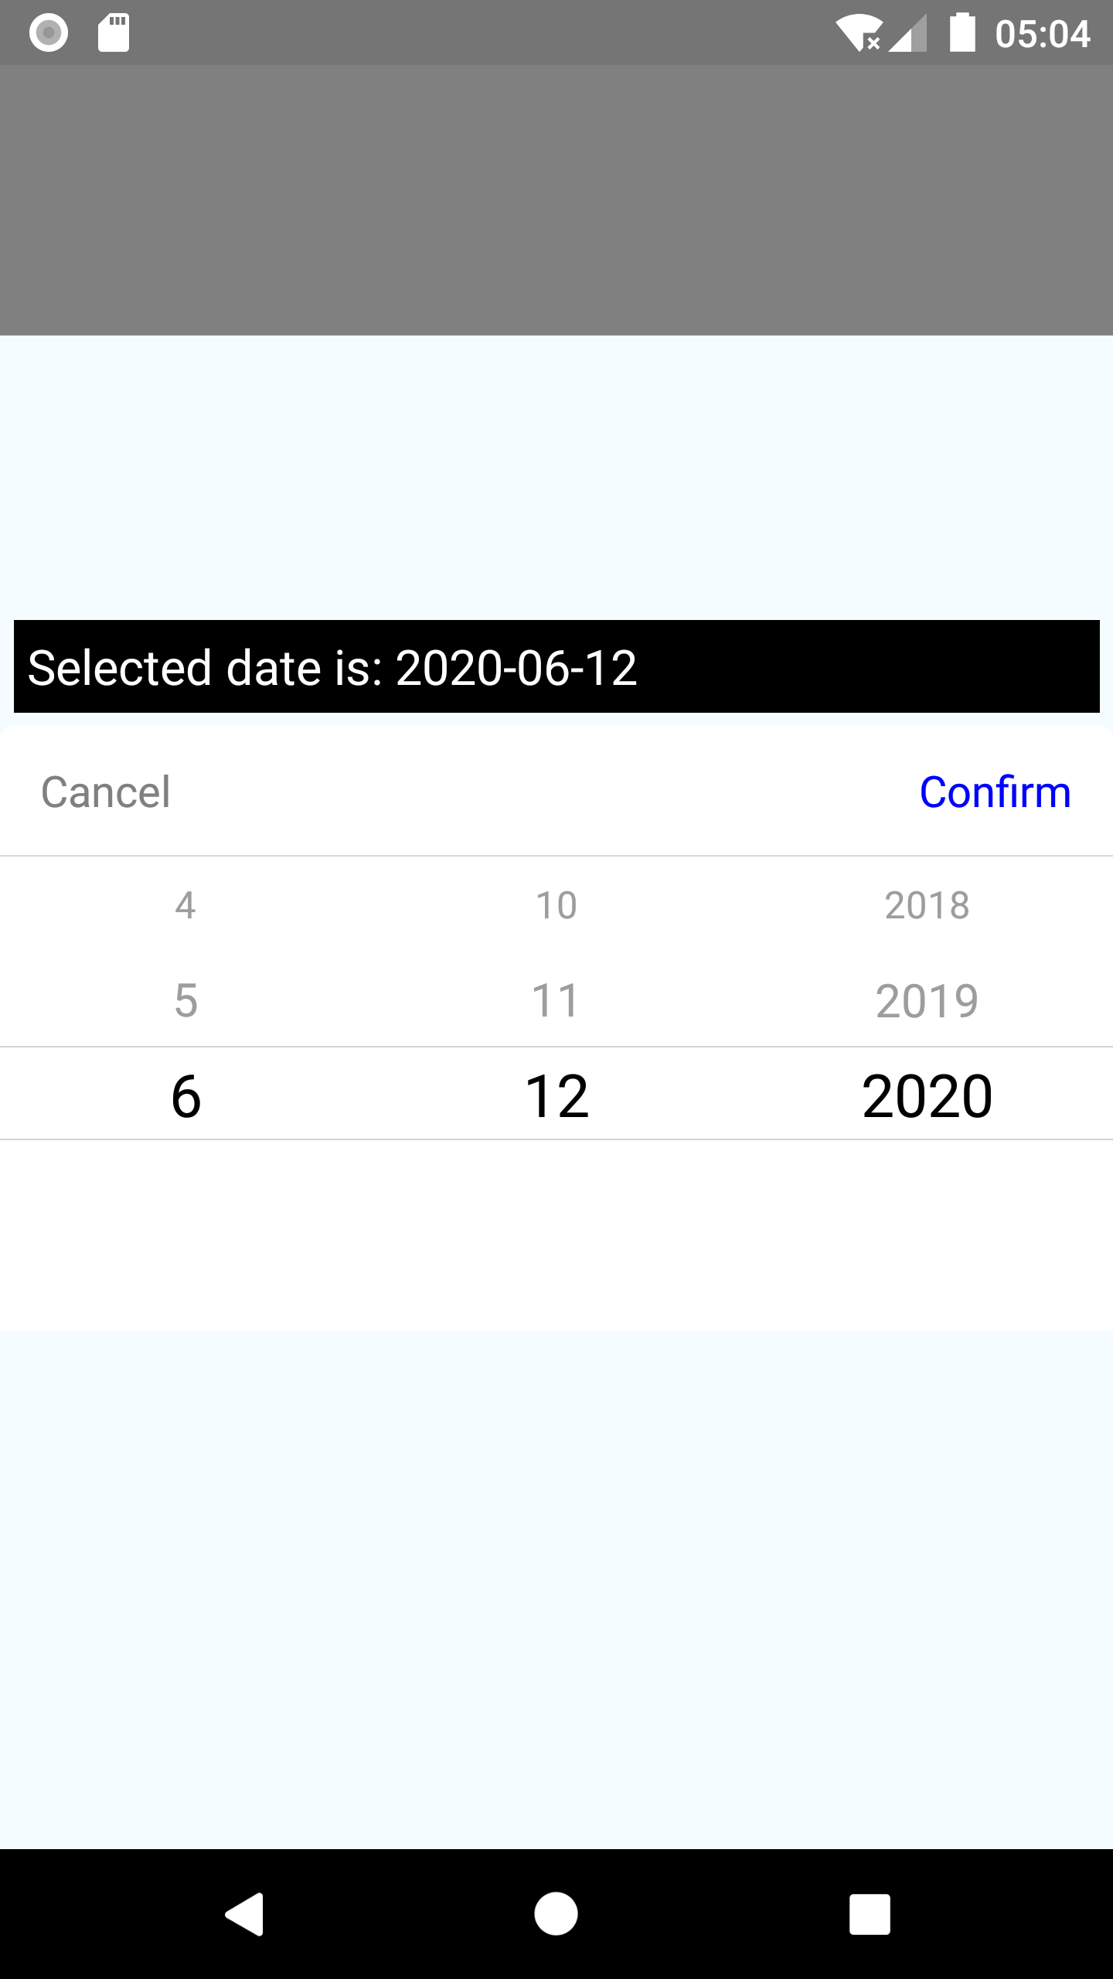Tap the circular recording notification icon
The height and width of the screenshot is (1979, 1113).
49,32
